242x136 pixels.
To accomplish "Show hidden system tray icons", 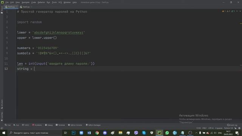I will pos(196,133).
